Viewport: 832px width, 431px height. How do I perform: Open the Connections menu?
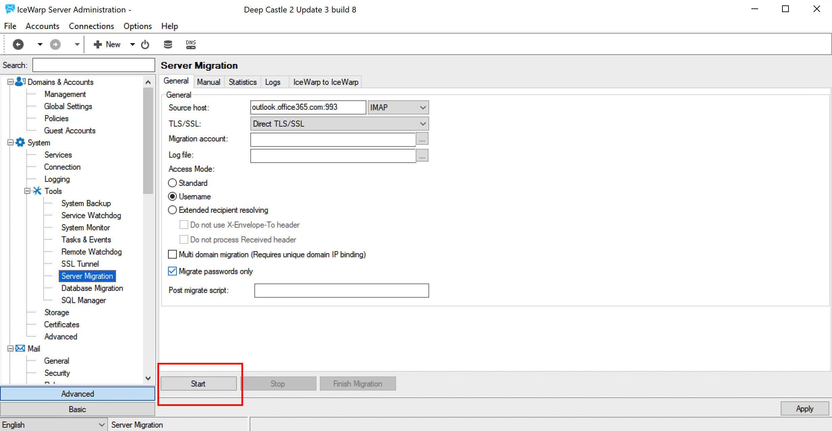(x=91, y=26)
